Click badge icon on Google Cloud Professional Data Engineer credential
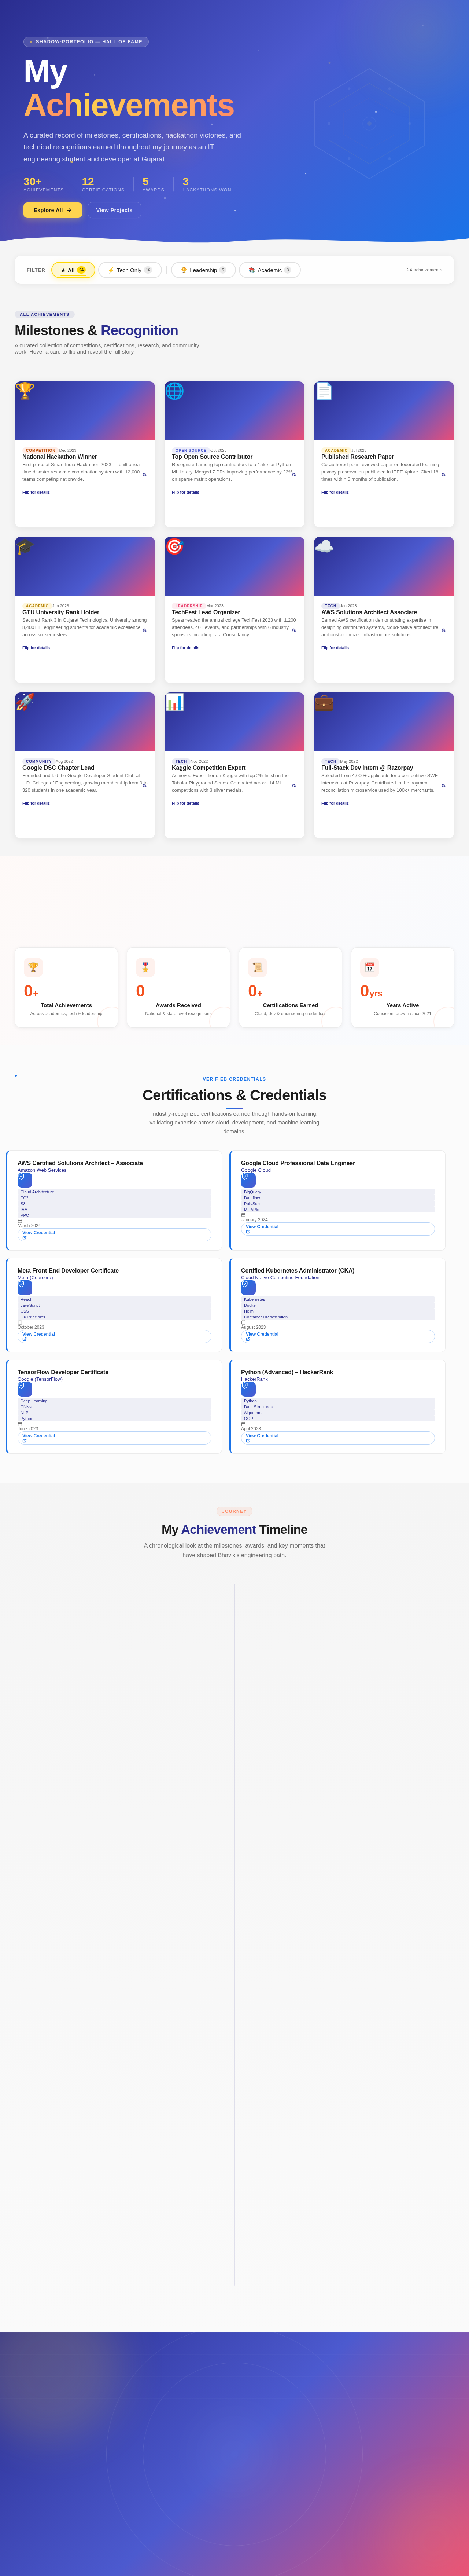Viewport: 469px width, 2576px height. click(x=248, y=1180)
